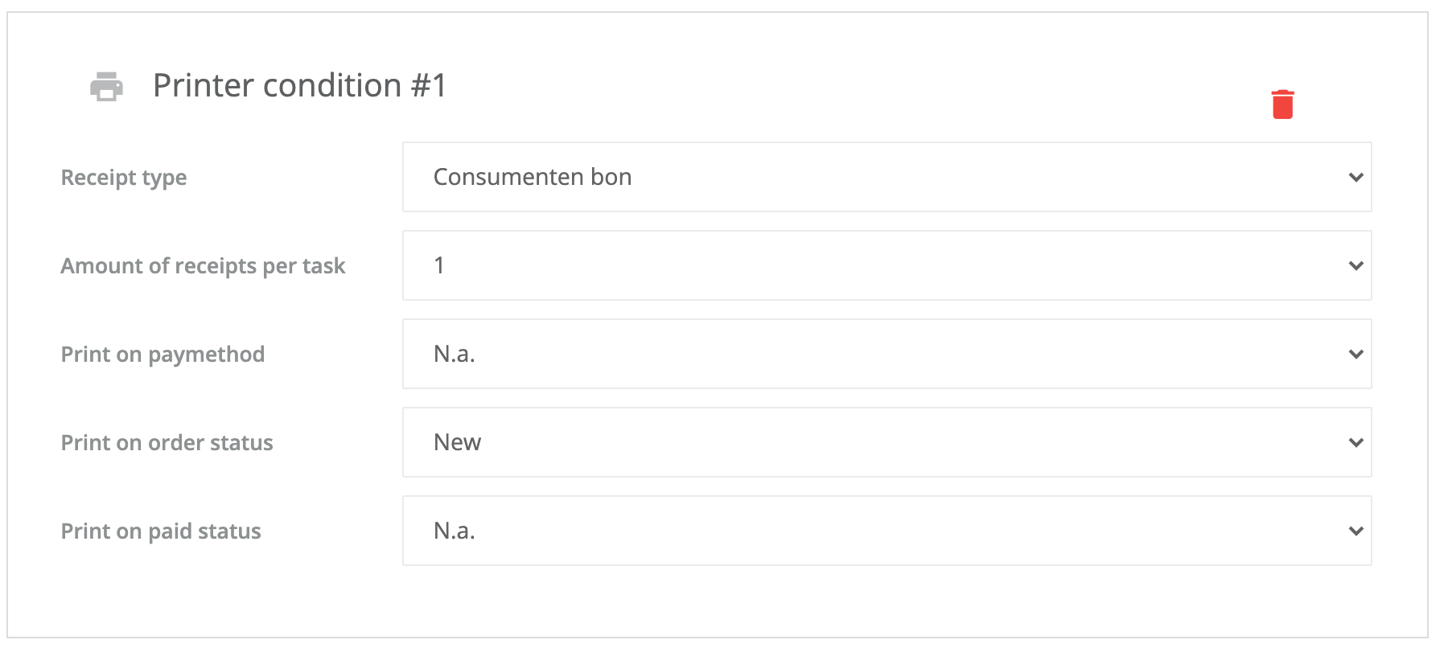
Task: Click chevron arrow for Amount of receipts per task
Action: (1356, 266)
